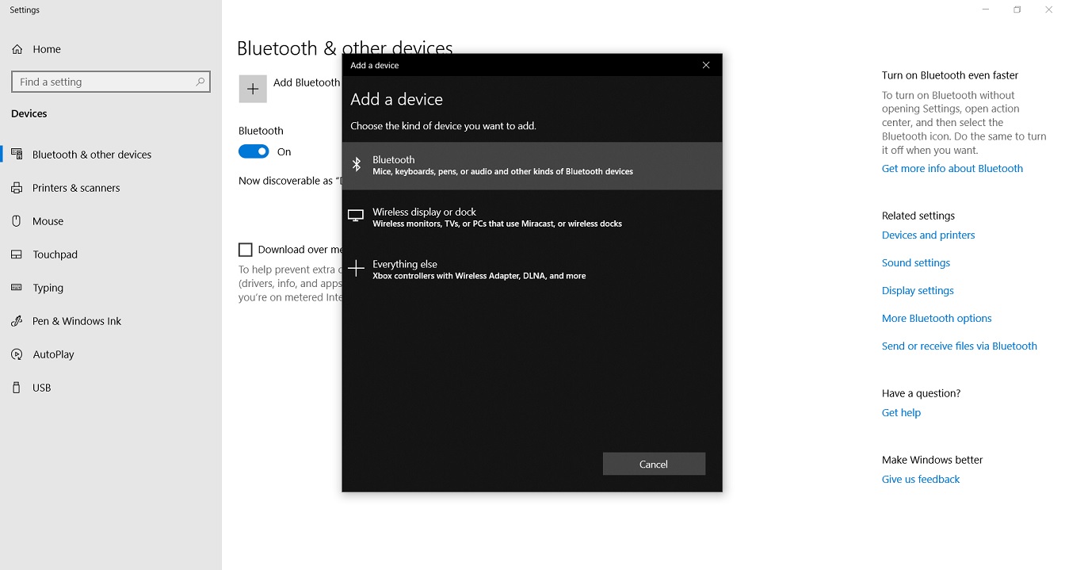Click Give us feedback link
Viewport: 1065px width, 570px height.
click(921, 479)
